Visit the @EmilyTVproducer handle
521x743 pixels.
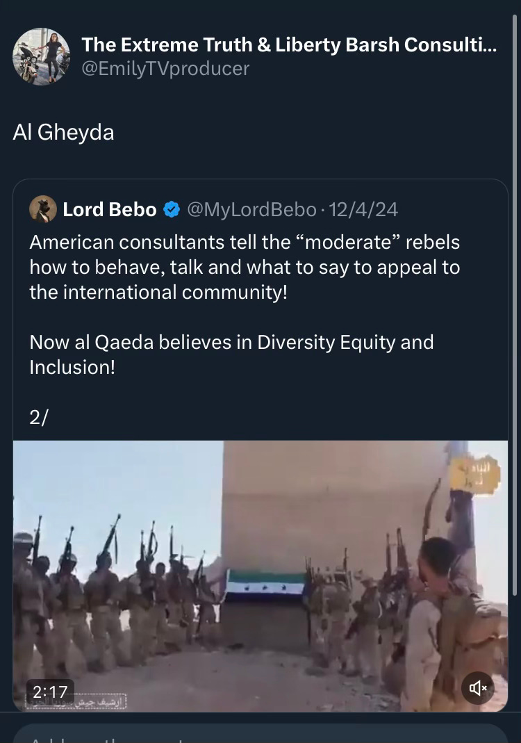pyautogui.click(x=165, y=69)
